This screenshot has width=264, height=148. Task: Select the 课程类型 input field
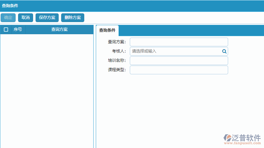point(178,70)
